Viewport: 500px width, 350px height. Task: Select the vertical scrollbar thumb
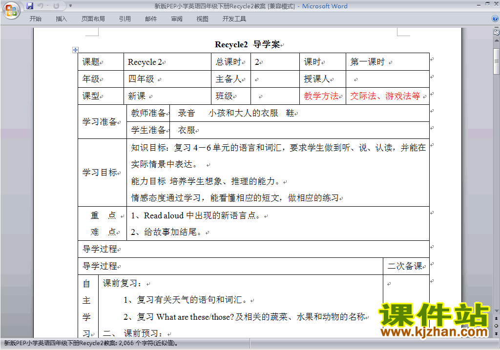pyautogui.click(x=497, y=61)
